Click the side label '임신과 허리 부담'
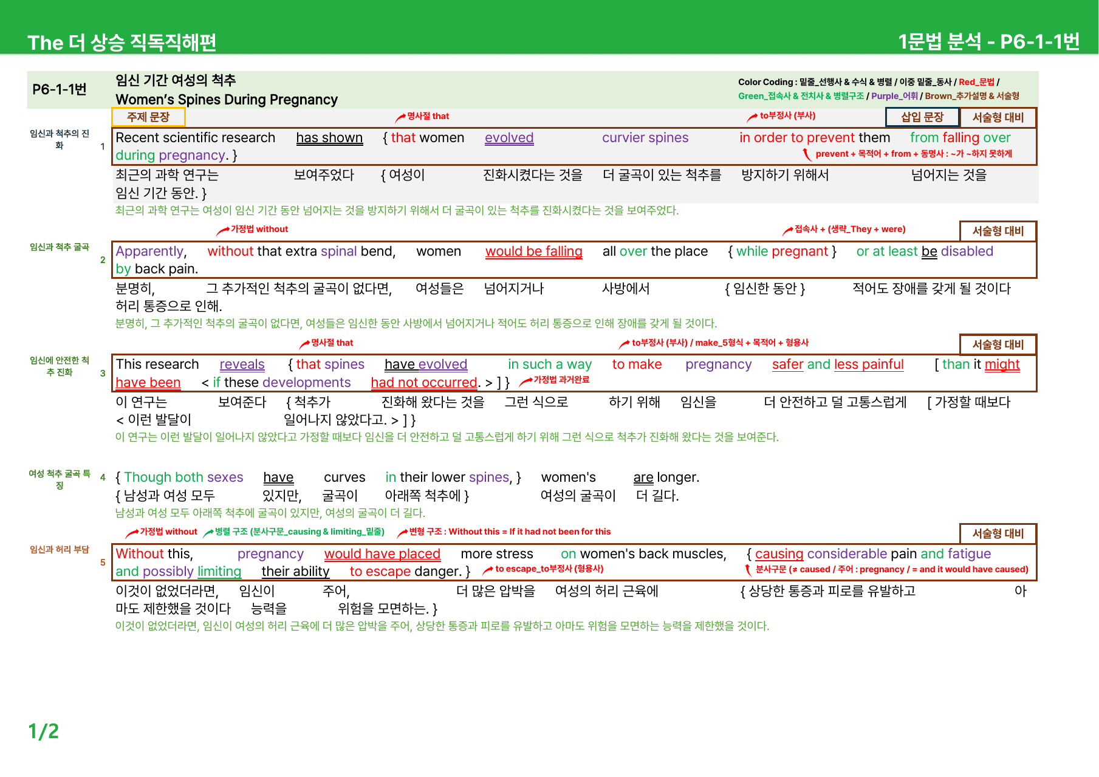The image size is (1099, 777). click(60, 549)
